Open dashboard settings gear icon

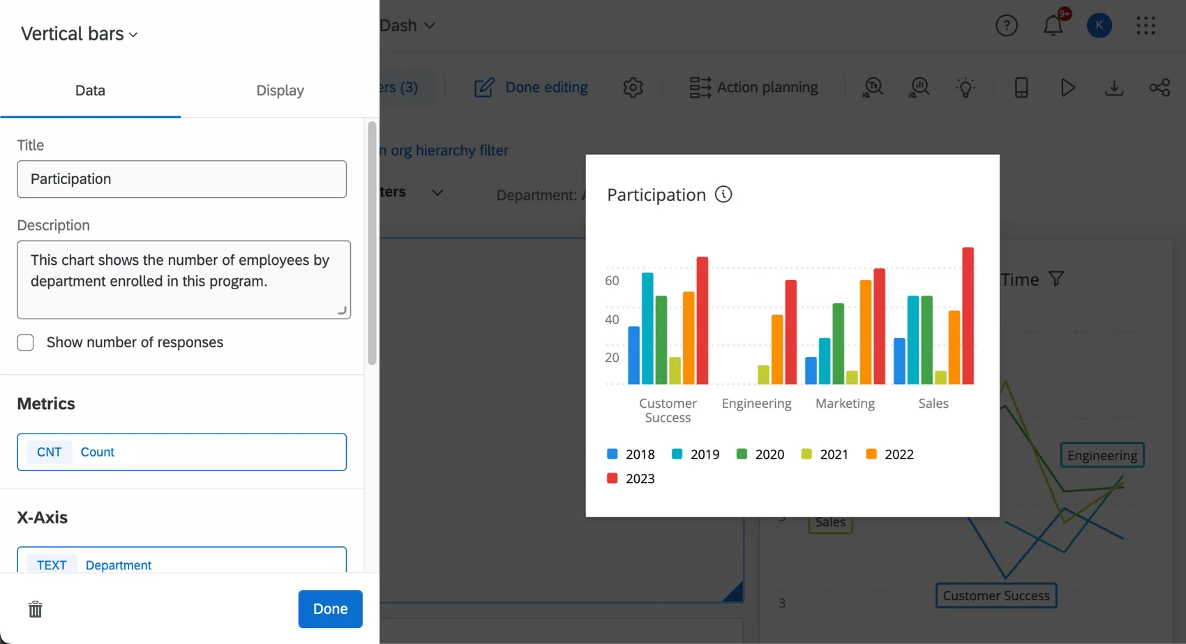tap(633, 87)
